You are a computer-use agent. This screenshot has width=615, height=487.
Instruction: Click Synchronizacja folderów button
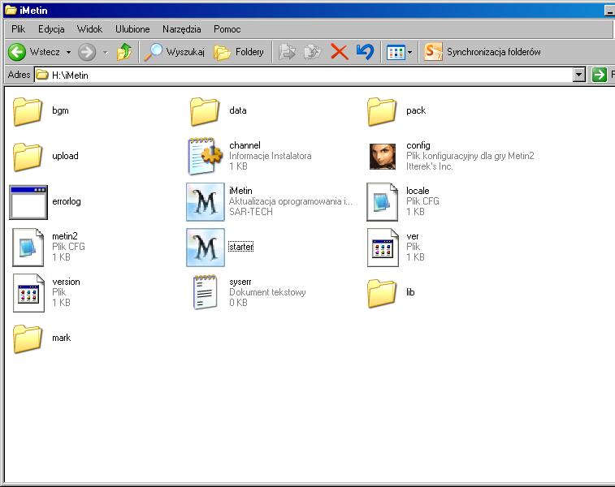(483, 52)
